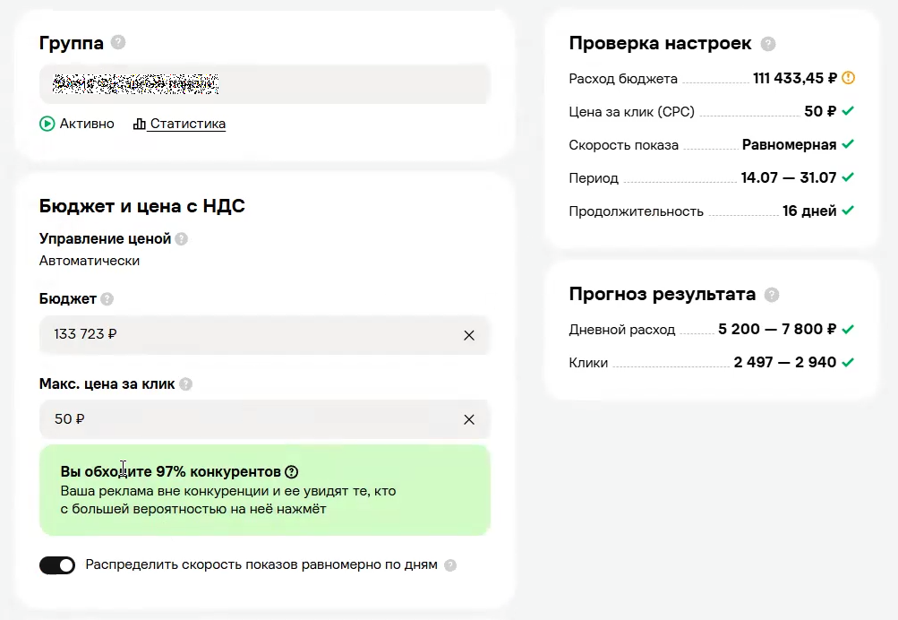
Task: Click green checkmark for Продолжительность
Action: point(848,211)
